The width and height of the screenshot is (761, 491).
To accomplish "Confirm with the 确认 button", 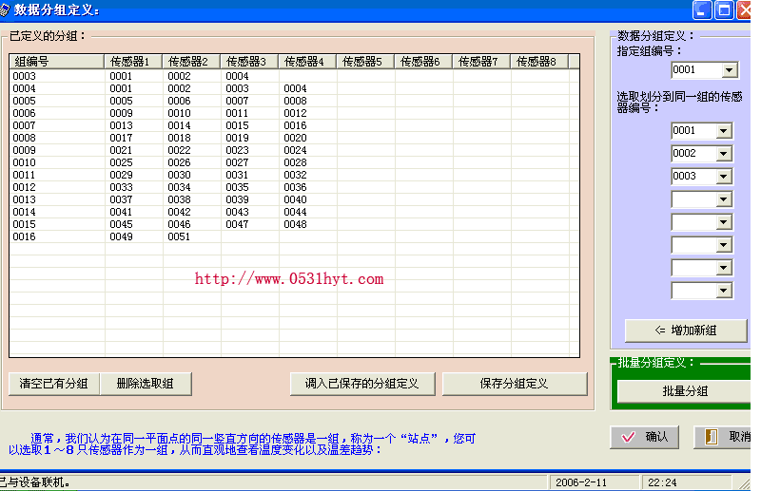I will point(645,437).
